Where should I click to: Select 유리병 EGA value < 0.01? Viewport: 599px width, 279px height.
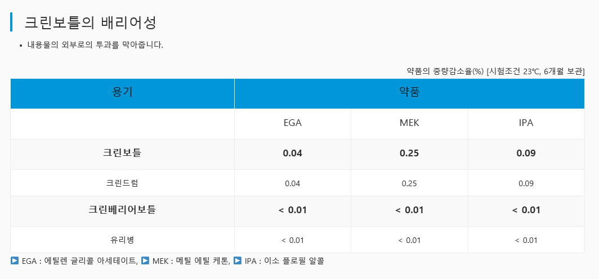point(293,240)
